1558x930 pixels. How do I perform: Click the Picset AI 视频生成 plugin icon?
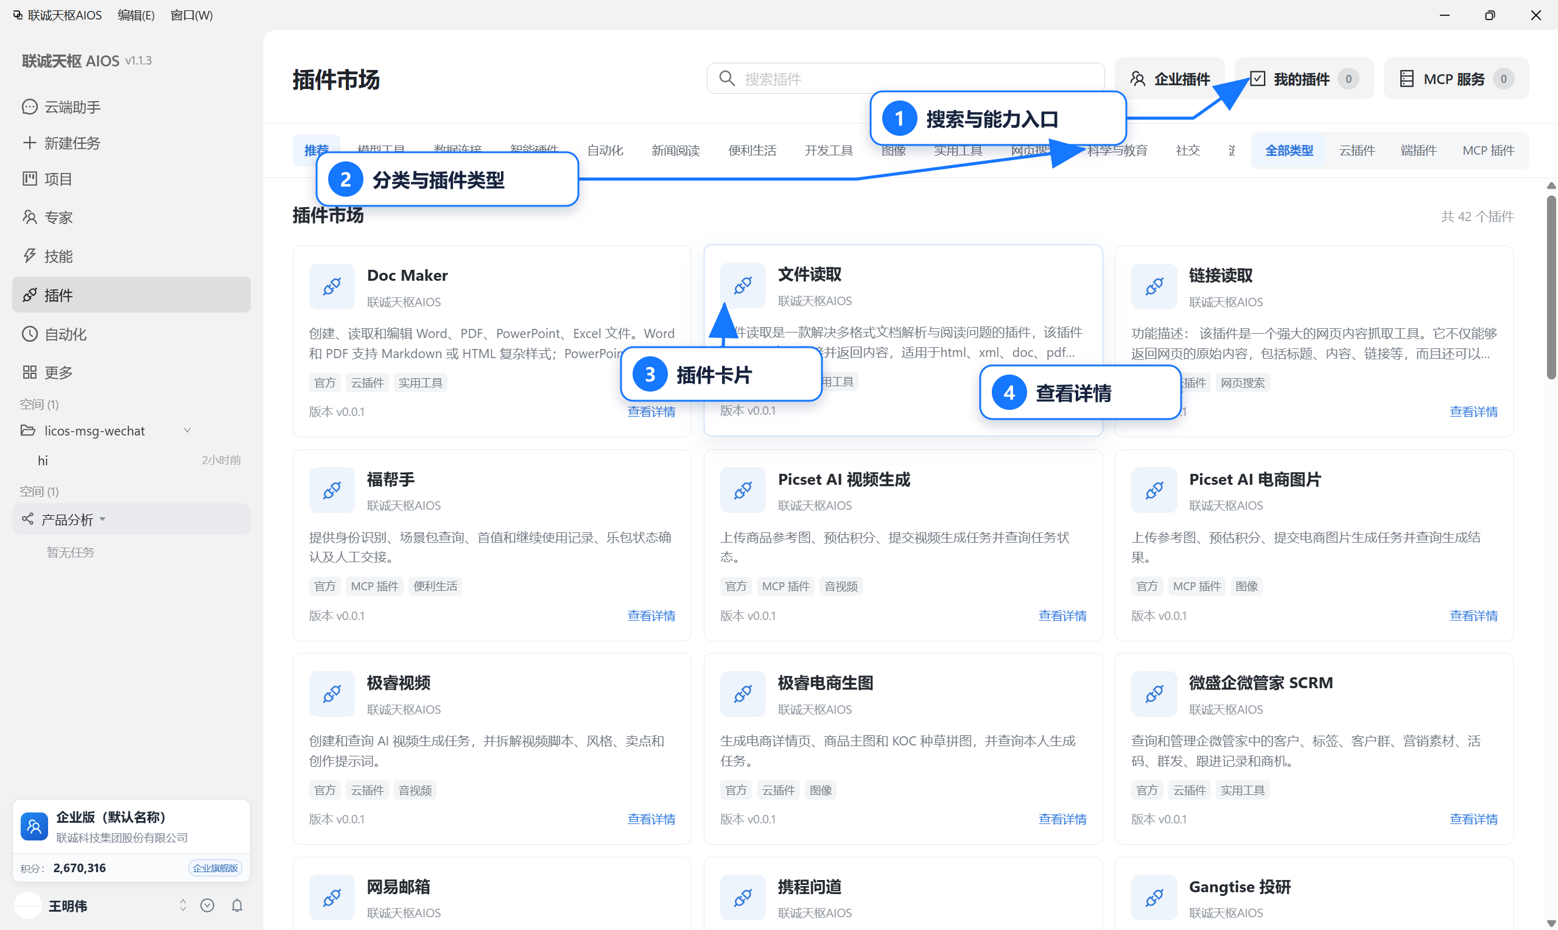click(x=743, y=490)
